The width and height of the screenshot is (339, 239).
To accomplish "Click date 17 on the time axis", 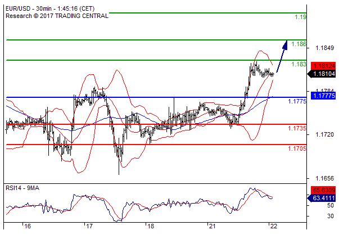I will click(89, 226).
